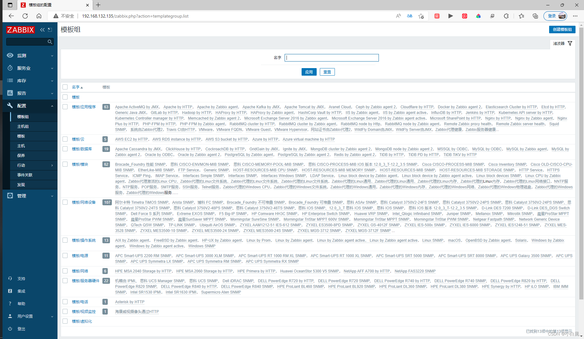Toggle sidebar auto-hide icon next to collapse arrows
Screen dimensions: 584x339
50,30
